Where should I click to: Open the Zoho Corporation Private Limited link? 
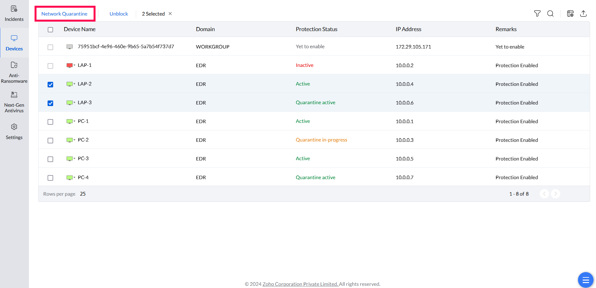[300, 284]
